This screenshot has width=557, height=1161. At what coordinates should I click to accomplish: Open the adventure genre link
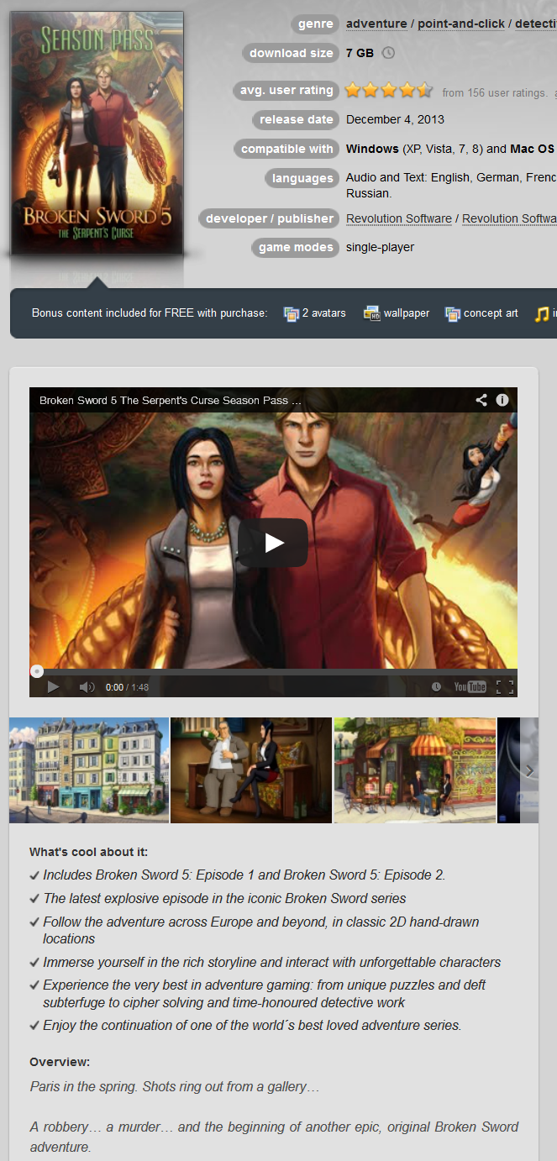pos(377,24)
